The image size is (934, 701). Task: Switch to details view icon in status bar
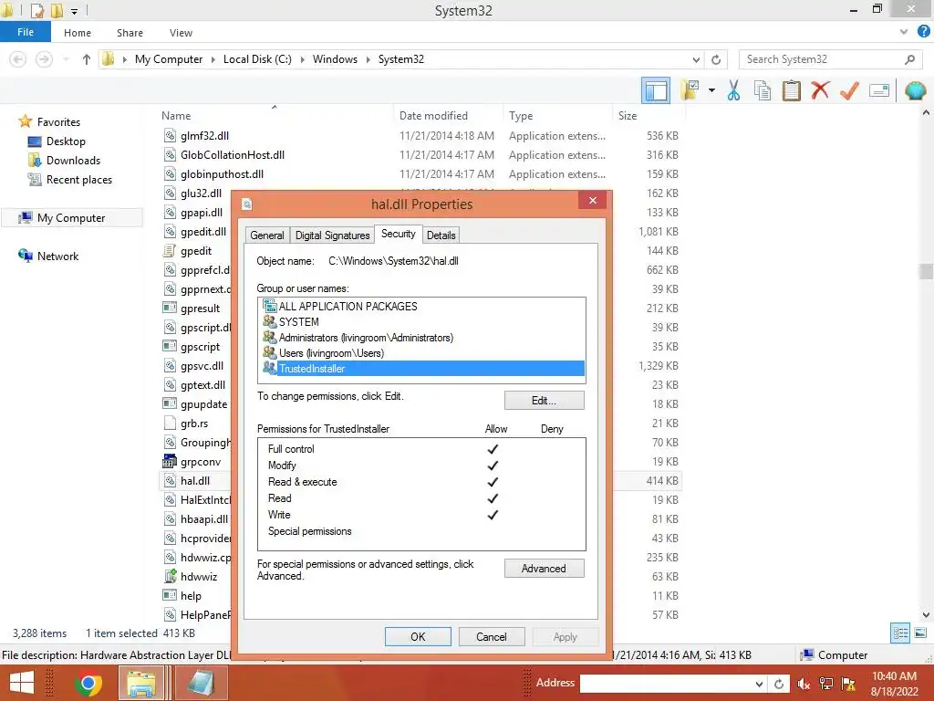[x=900, y=633]
